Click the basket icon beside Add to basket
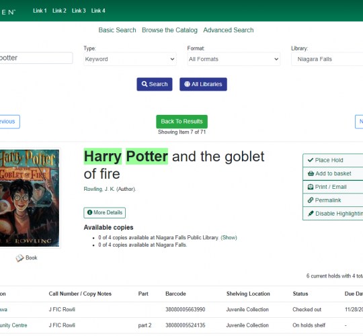Viewport: 363px width, 336px height. pyautogui.click(x=311, y=173)
